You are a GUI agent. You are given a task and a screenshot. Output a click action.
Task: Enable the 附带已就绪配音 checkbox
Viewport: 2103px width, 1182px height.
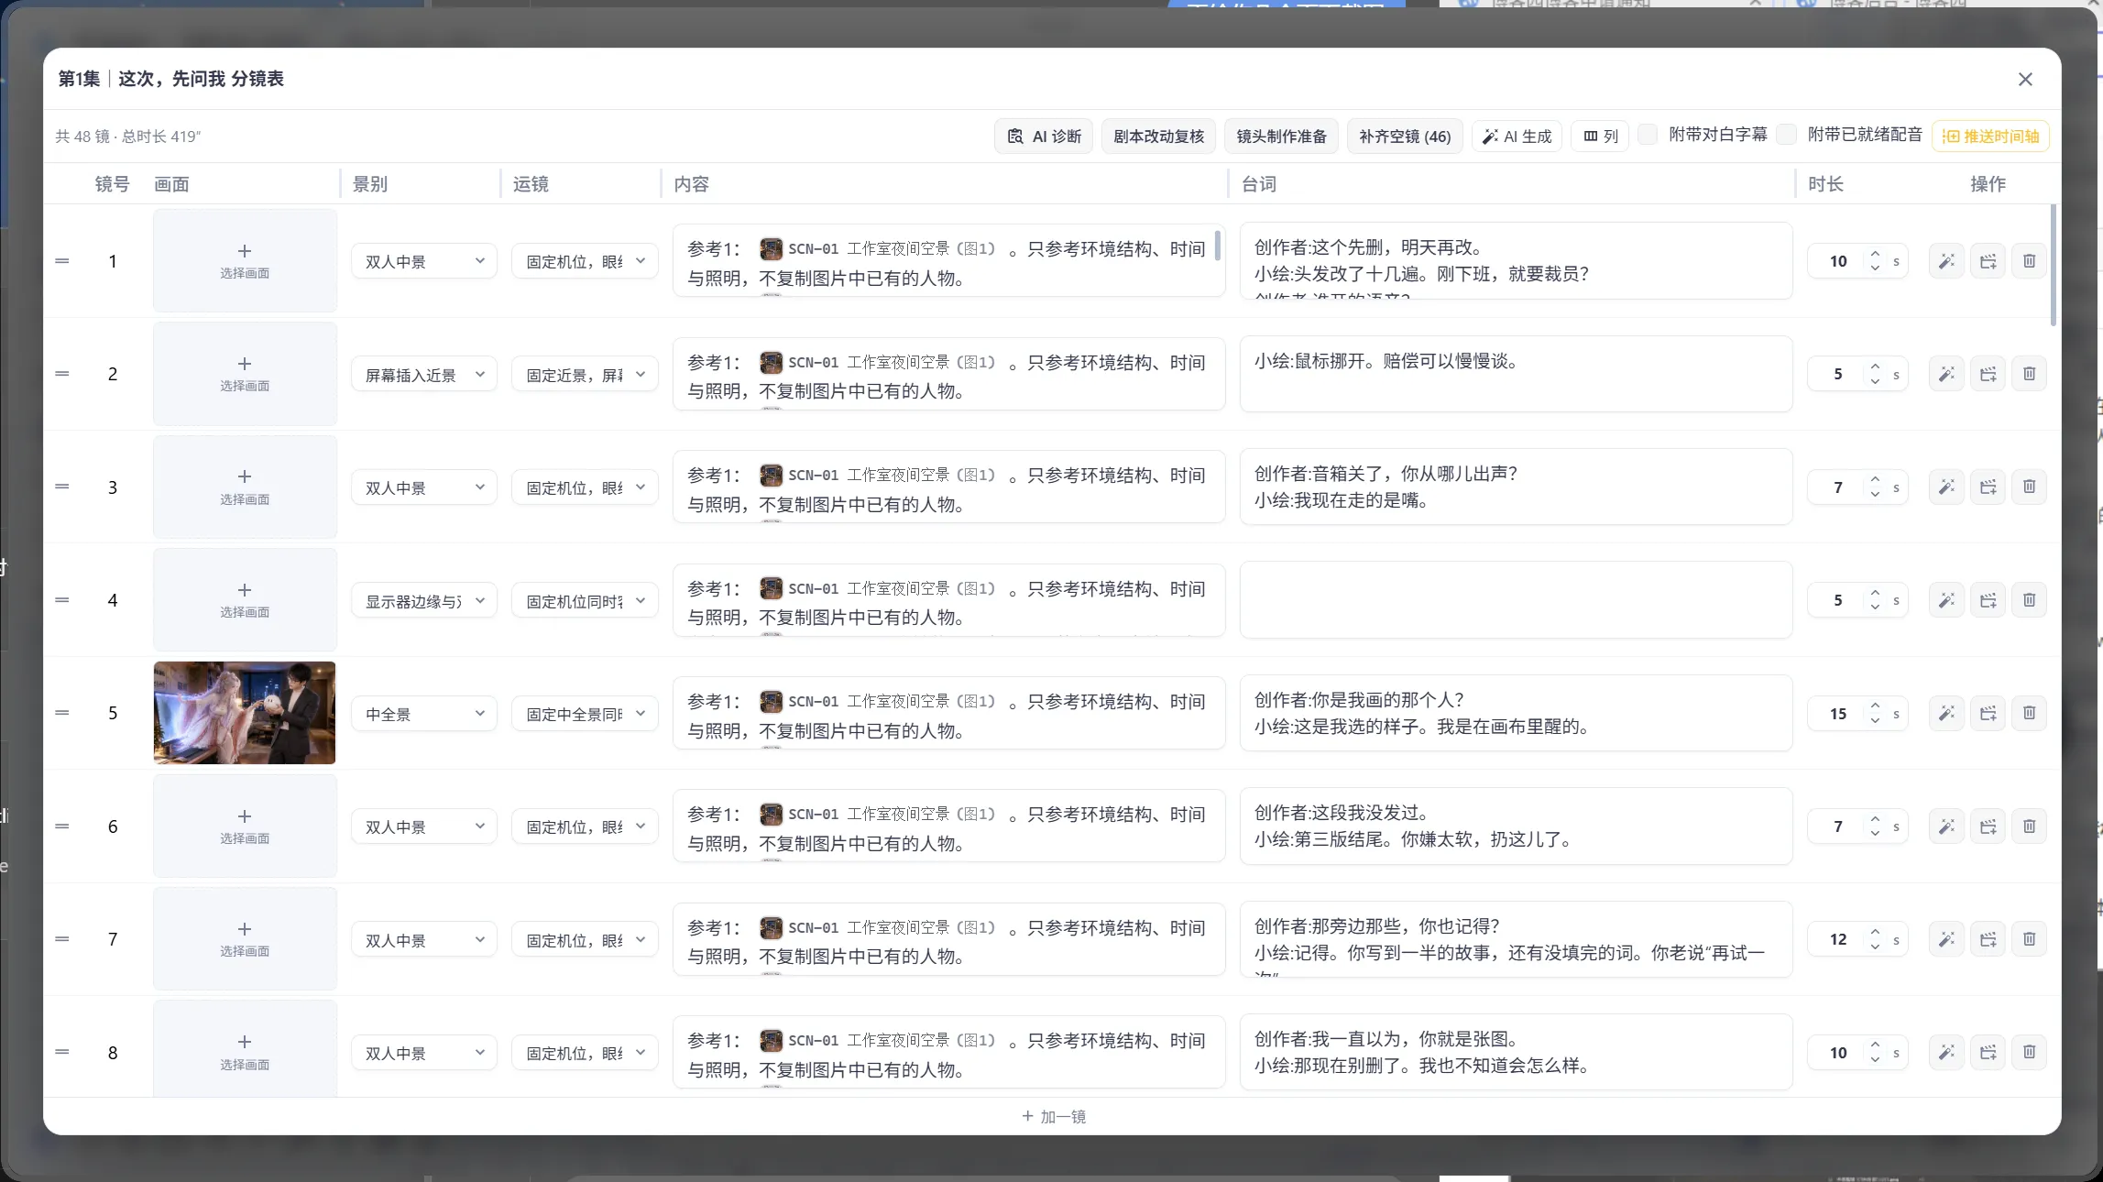1786,135
